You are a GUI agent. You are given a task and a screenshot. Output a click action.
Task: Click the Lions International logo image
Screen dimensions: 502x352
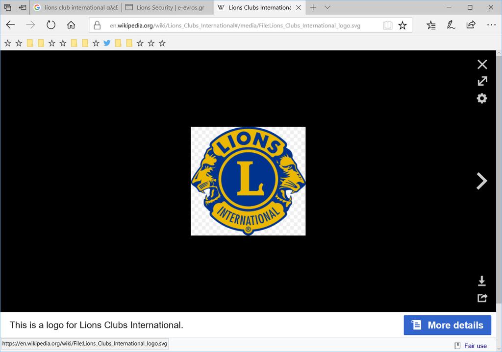pos(248,181)
